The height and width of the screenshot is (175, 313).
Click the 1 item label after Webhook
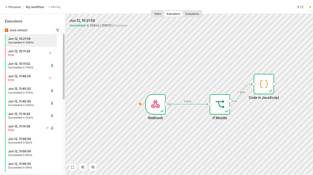pyautogui.click(x=187, y=102)
